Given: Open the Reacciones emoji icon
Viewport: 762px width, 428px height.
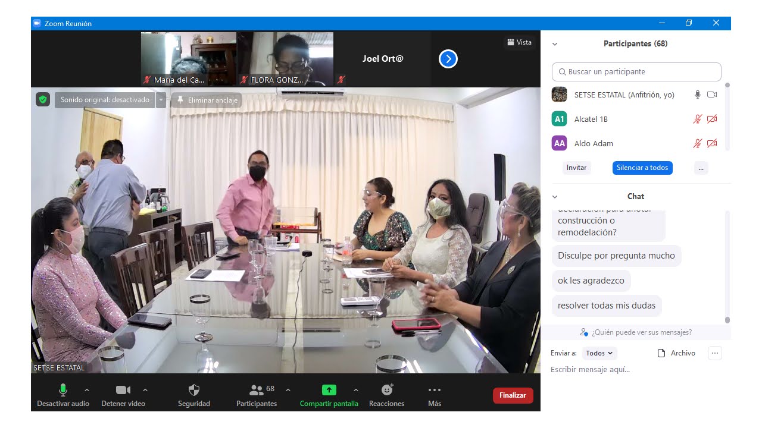Looking at the screenshot, I should [x=387, y=390].
